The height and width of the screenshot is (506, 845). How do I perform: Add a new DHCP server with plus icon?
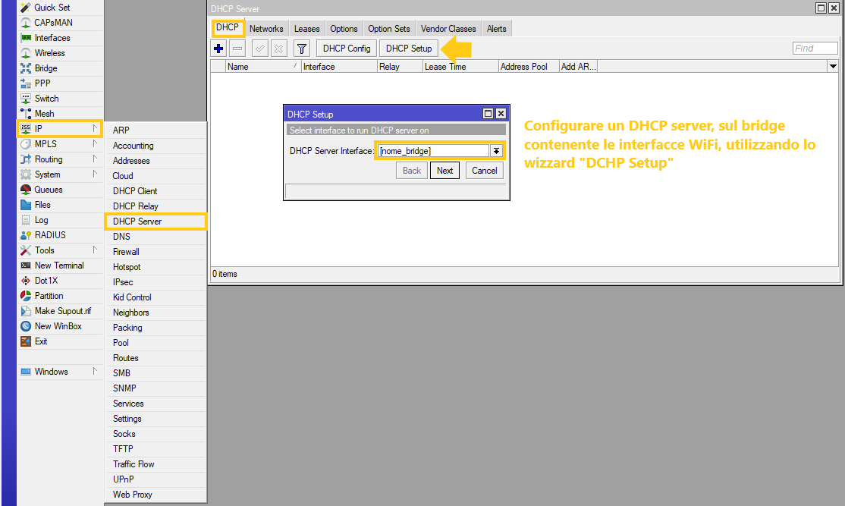(218, 49)
